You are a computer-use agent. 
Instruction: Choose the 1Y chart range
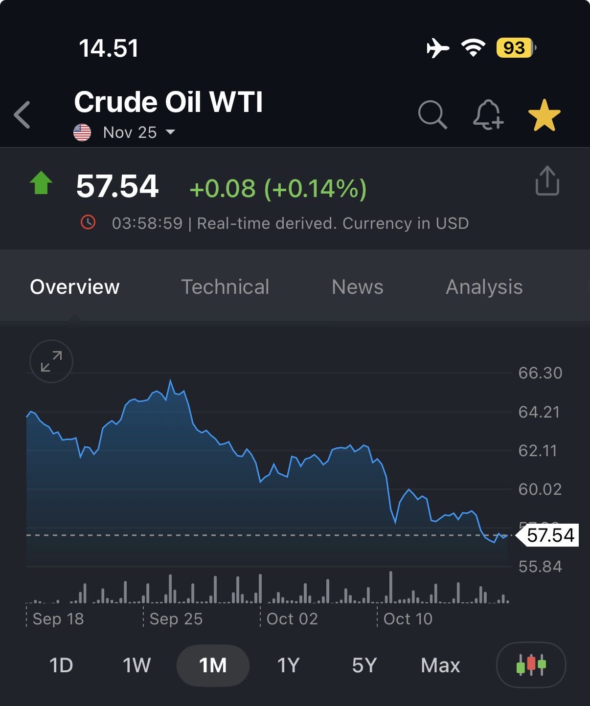(x=288, y=665)
